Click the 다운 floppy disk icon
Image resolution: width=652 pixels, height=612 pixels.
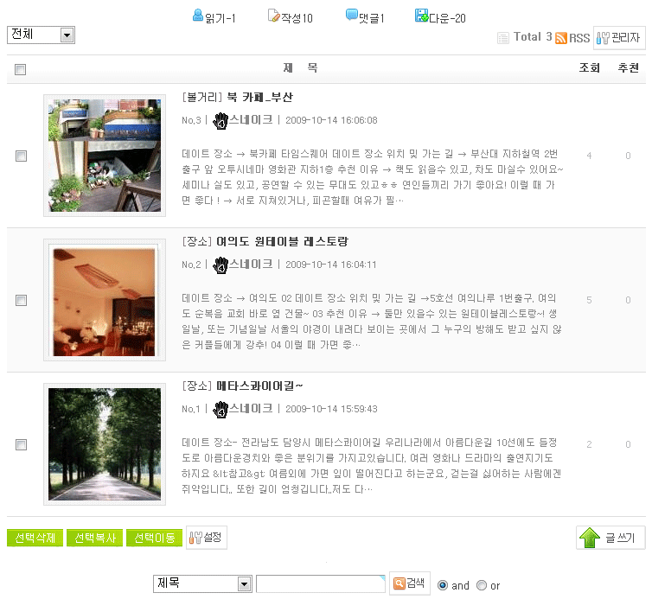click(421, 16)
